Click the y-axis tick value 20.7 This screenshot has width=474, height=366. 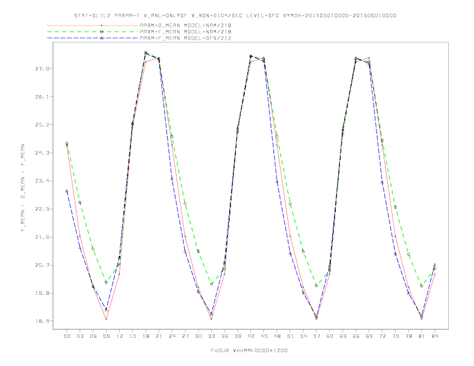pyautogui.click(x=42, y=265)
